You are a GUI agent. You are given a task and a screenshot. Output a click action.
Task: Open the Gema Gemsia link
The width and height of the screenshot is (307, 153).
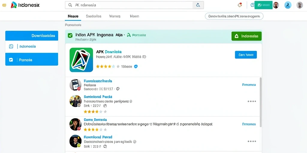(95, 120)
